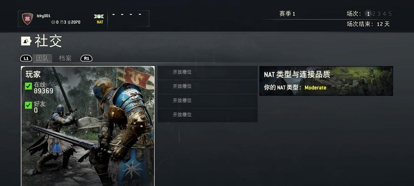Select the second 开放槽位 open slot
Image resolution: width=414 pixels, height=186 pixels.
208,87
